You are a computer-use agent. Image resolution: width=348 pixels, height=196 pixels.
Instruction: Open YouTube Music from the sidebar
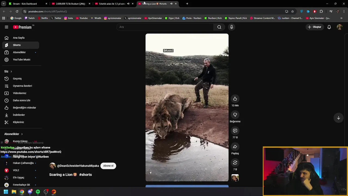point(21,60)
